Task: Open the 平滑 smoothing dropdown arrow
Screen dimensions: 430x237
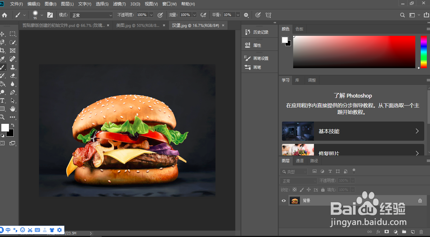Action: (x=238, y=15)
